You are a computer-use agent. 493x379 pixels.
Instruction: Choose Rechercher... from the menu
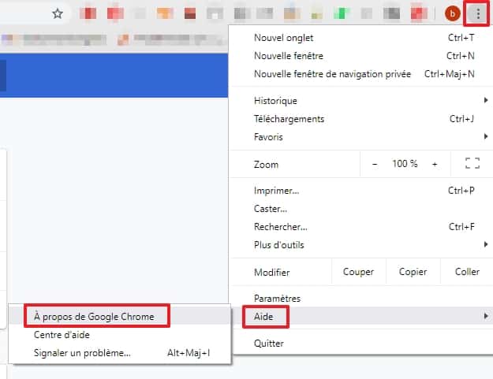point(360,227)
